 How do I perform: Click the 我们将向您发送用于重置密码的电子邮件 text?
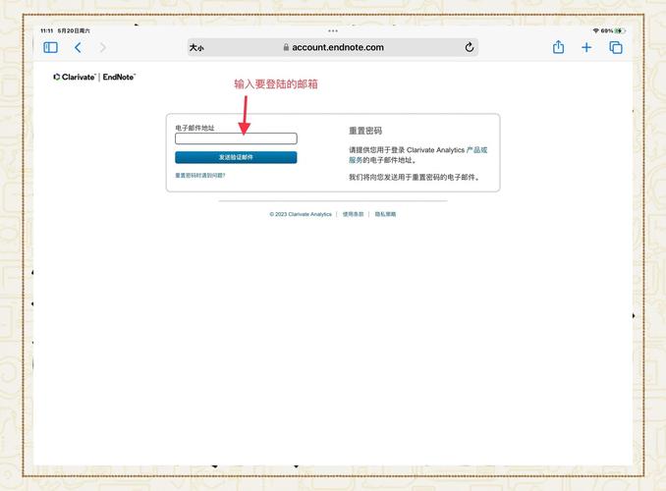point(415,177)
